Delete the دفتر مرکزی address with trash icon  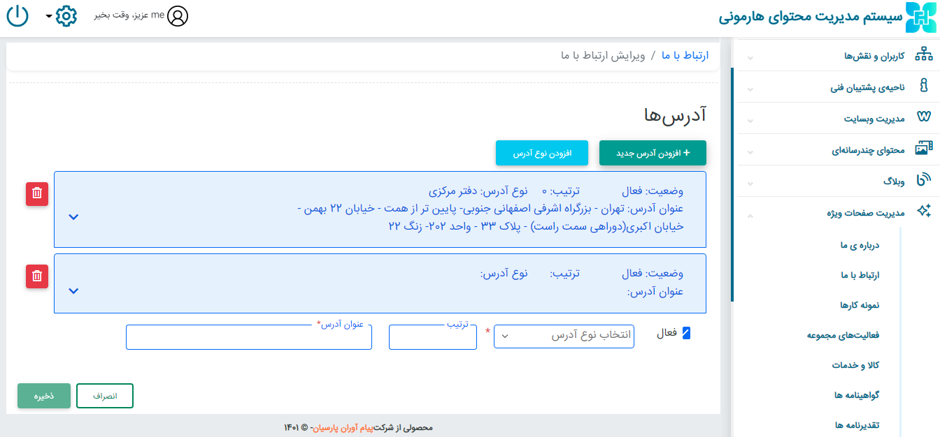coord(37,193)
